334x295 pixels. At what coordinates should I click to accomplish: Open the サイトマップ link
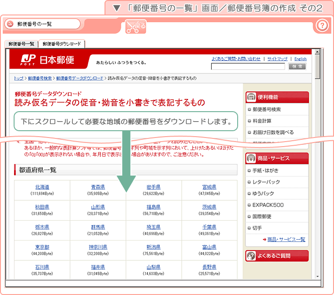tap(277, 59)
